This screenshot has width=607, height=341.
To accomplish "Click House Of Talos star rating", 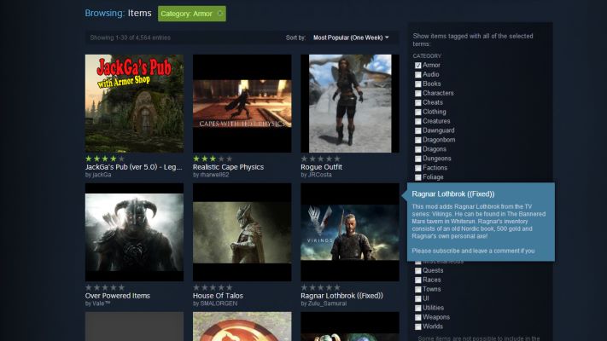I will [x=213, y=287].
